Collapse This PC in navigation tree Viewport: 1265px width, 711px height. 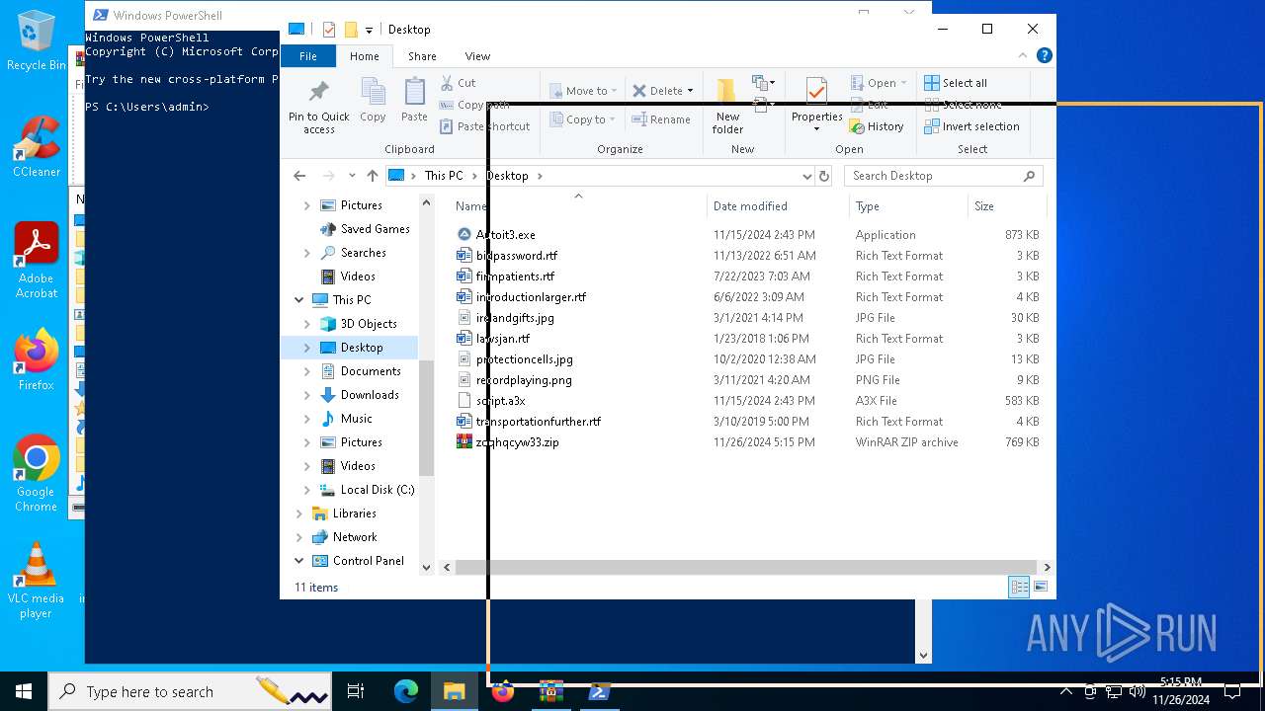tap(299, 300)
